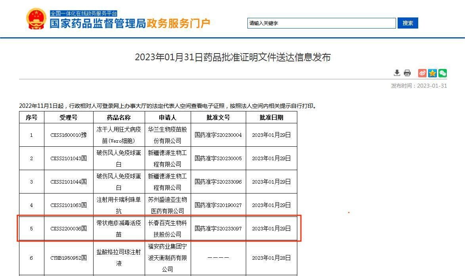Click drug name 带状疱疹减毒活疫苗
The image size is (465, 276).
[x=119, y=229]
